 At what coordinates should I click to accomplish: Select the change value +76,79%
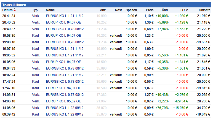coord(162,108)
